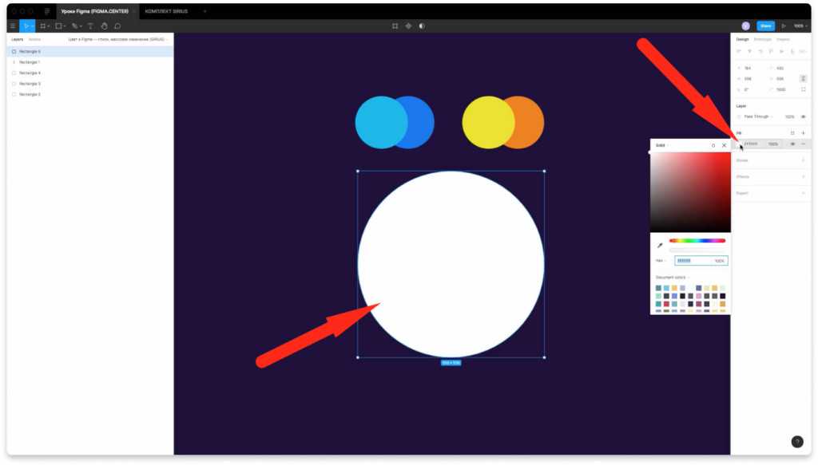Switch to the Design tab
The height and width of the screenshot is (465, 818).
742,40
